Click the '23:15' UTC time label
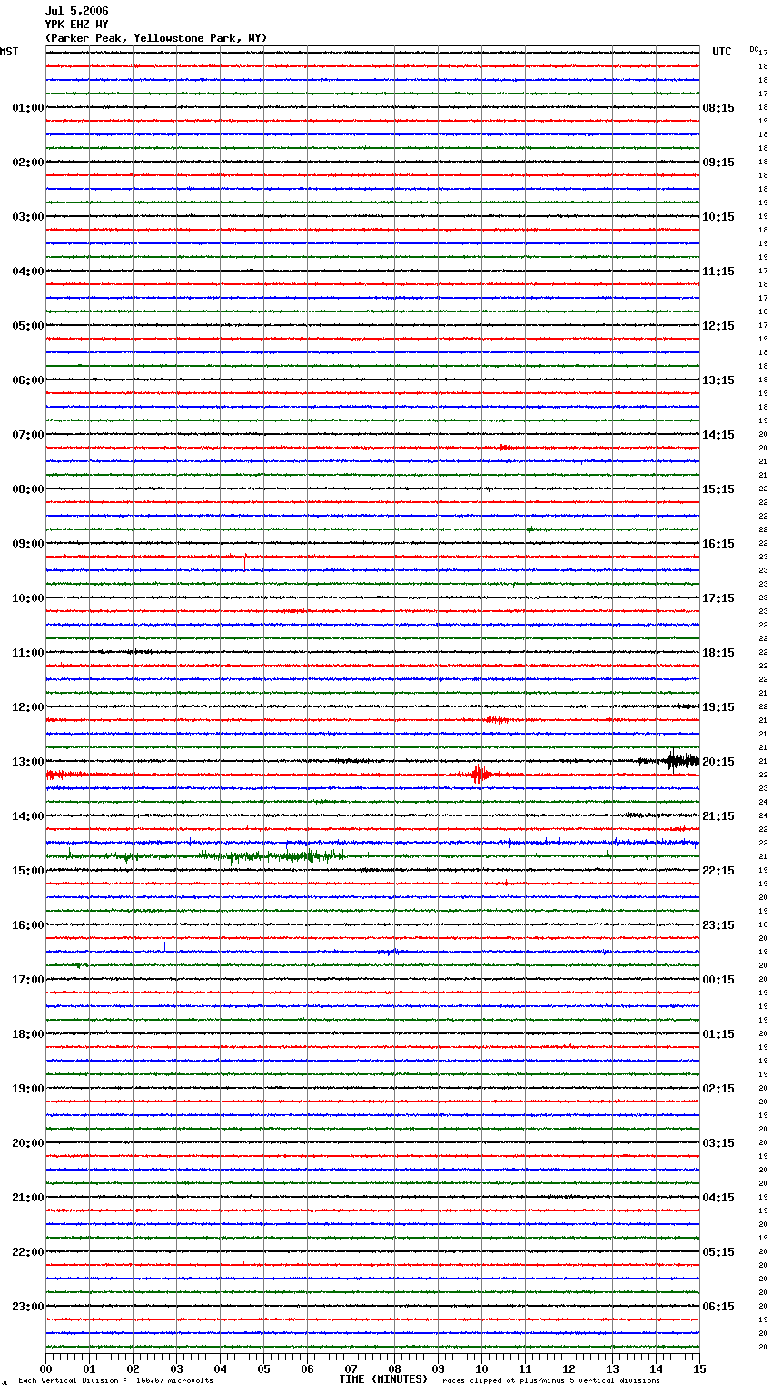This screenshot has width=772, height=1393. click(x=718, y=925)
